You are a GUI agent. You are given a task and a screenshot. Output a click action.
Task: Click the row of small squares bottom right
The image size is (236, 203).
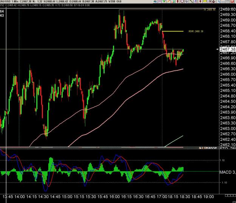tap(230, 195)
